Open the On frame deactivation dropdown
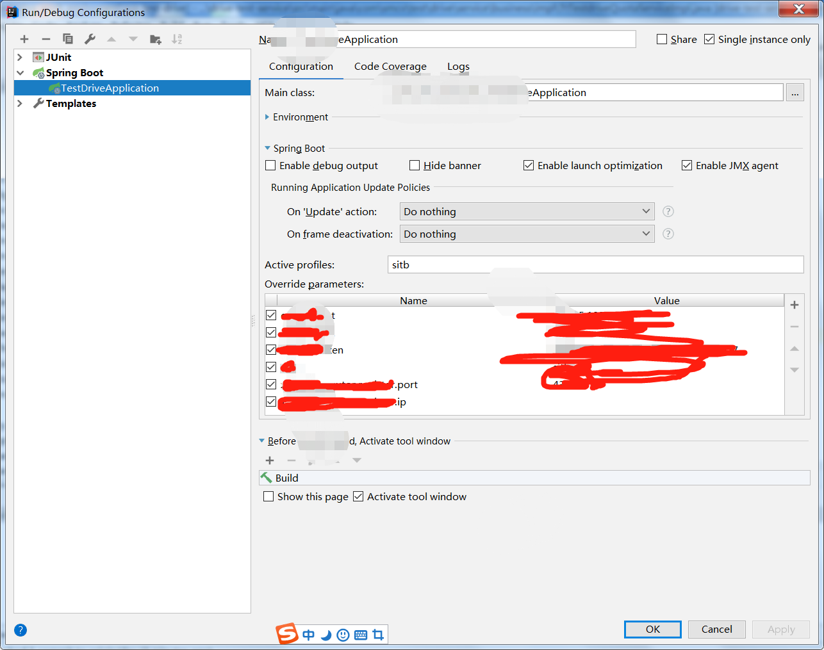This screenshot has width=824, height=650. [x=646, y=234]
